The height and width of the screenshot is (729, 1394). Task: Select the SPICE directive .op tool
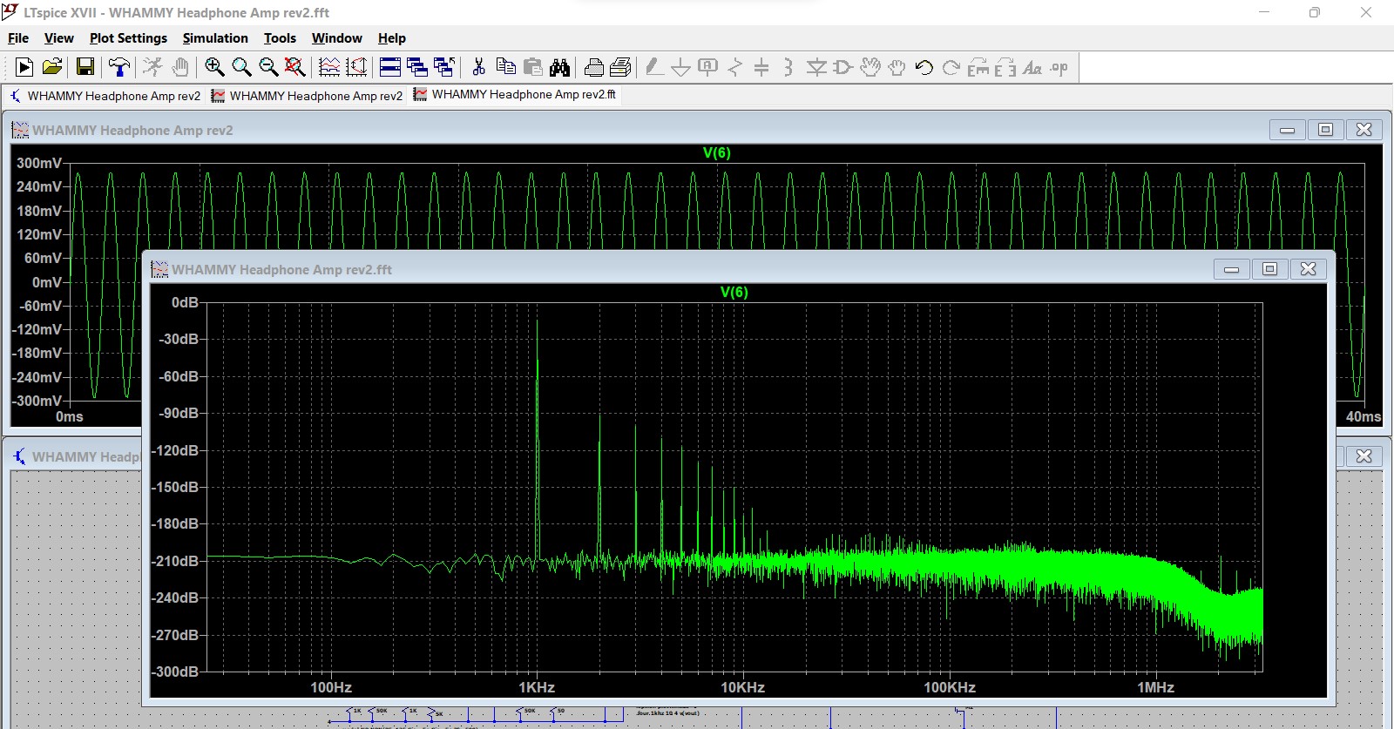[x=1059, y=67]
